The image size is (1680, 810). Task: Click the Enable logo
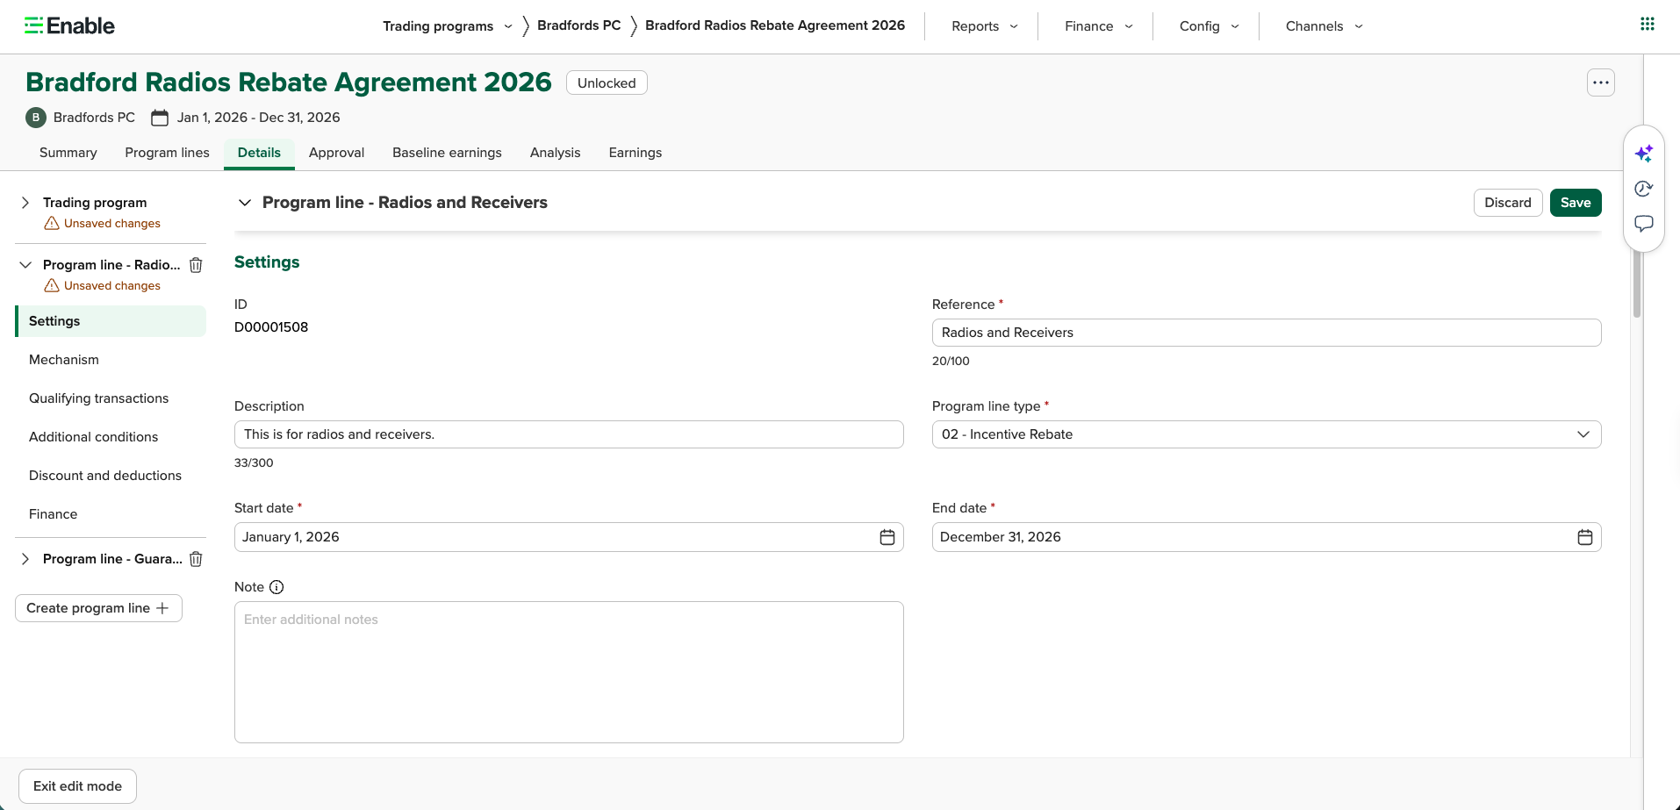[x=69, y=26]
